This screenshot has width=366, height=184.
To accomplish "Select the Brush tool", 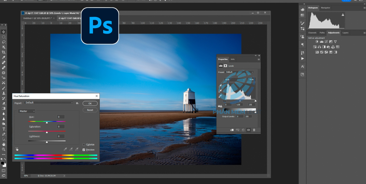I will click(x=4, y=88).
